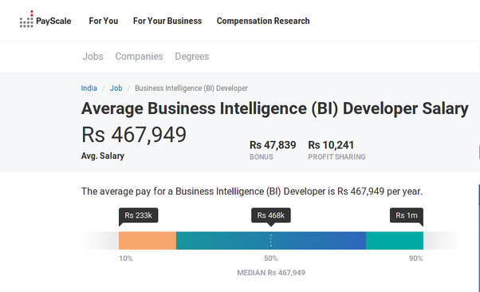Click the Rs 1m tooltip marker
Screen dimensions: 480x292
pyautogui.click(x=407, y=215)
